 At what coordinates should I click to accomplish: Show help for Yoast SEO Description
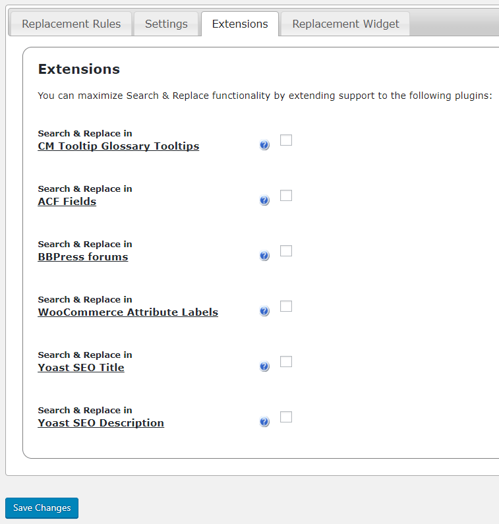(264, 422)
